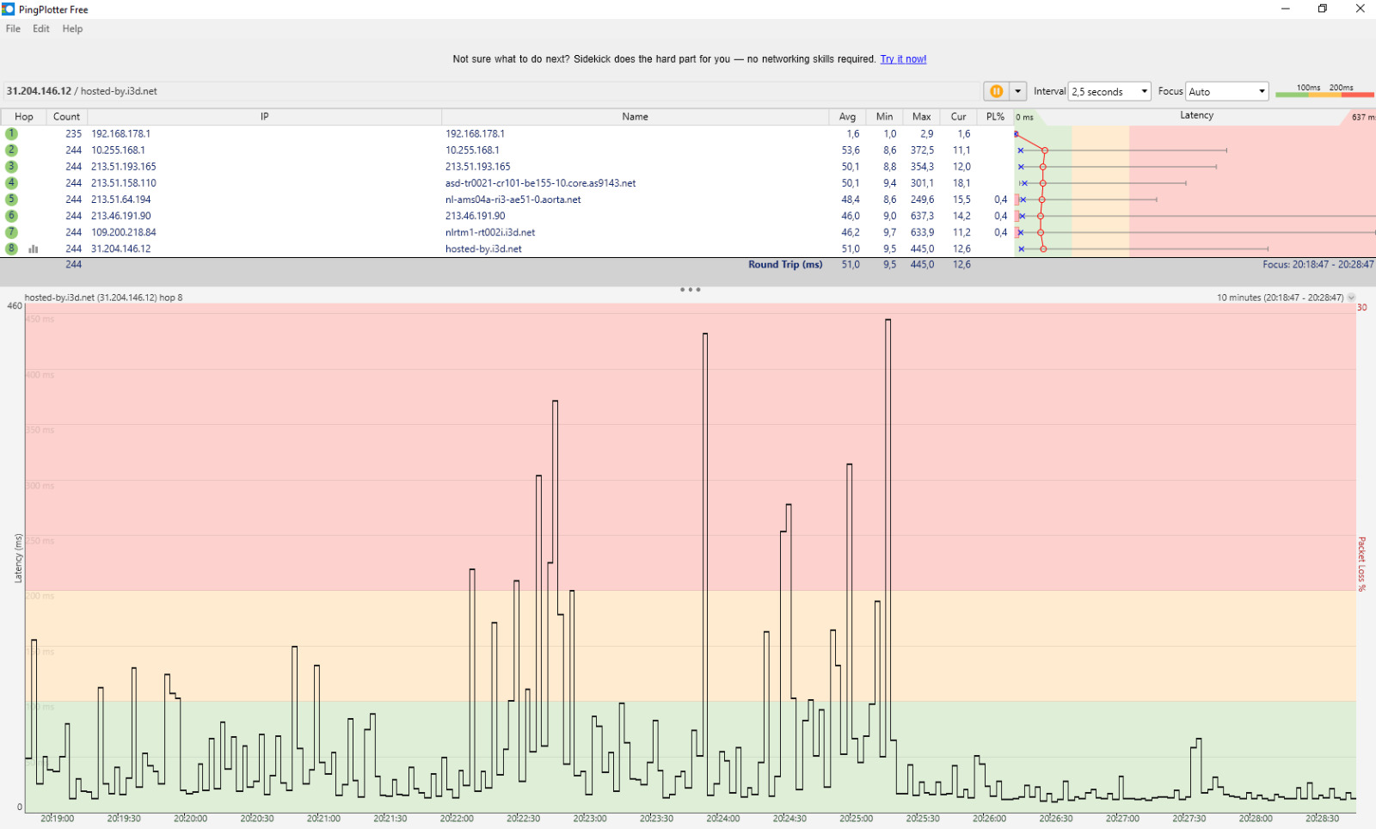Open the File menu

pos(13,28)
